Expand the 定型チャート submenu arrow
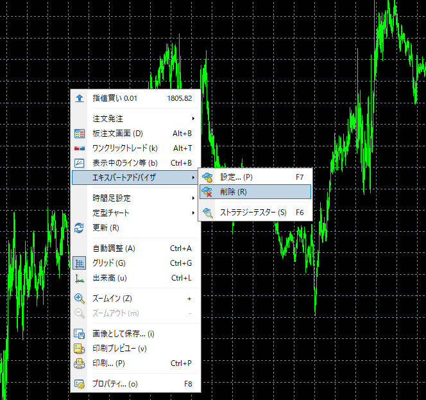426x400 pixels. click(x=193, y=213)
